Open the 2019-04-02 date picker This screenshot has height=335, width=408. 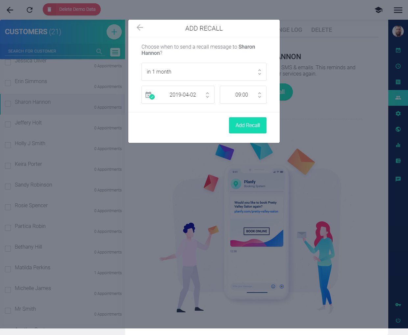pos(178,95)
